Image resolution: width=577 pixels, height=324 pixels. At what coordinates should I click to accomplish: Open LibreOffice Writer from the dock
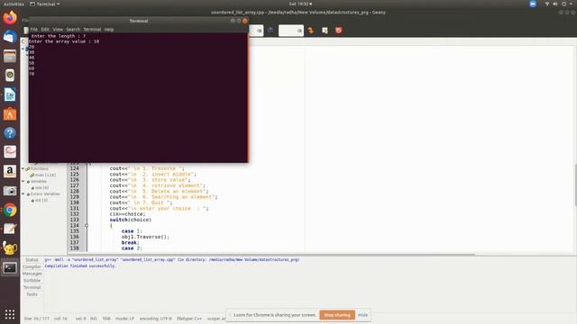click(x=10, y=94)
